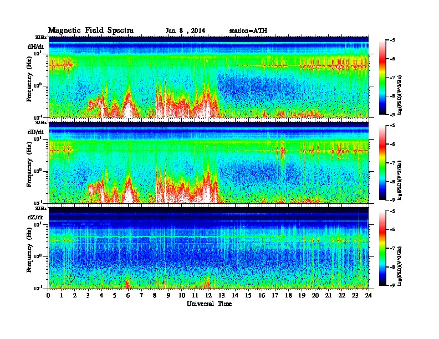This screenshot has width=439, height=339.
Task: Click the "2" tick on the Universal Time axis
Action: (75, 295)
